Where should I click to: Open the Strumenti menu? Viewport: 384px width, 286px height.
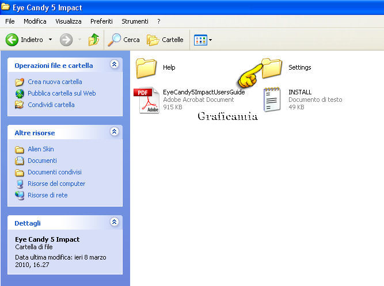pyautogui.click(x=135, y=21)
